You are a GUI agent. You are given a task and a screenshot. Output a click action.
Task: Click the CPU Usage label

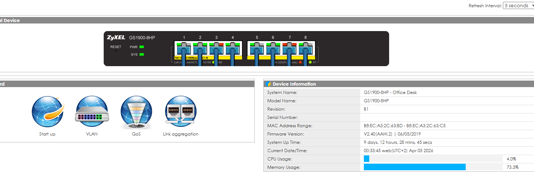pos(279,159)
